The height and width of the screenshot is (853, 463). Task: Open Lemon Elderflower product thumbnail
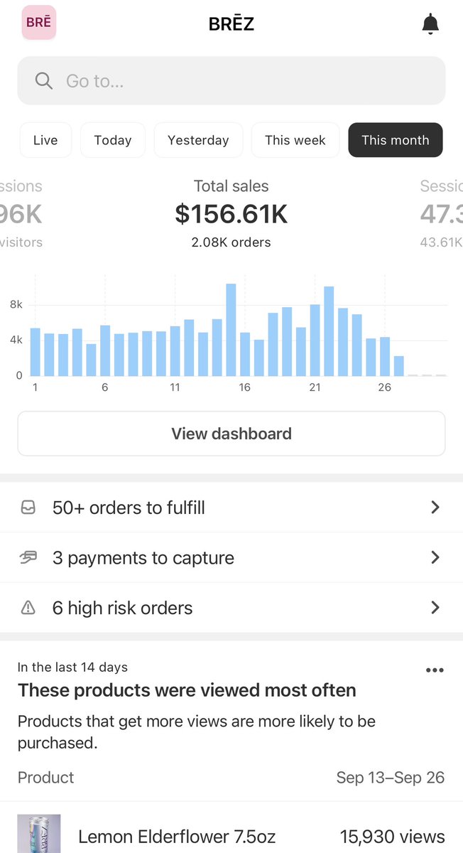[x=39, y=834]
